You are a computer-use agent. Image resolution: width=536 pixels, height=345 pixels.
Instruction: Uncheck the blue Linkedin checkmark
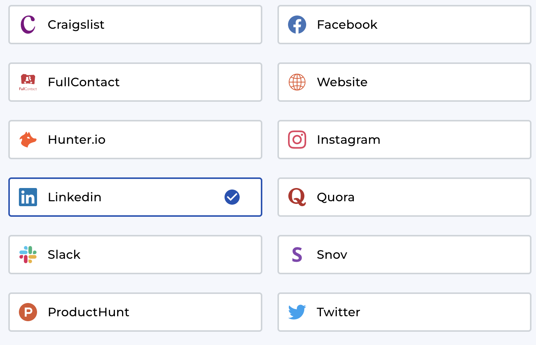[232, 197]
